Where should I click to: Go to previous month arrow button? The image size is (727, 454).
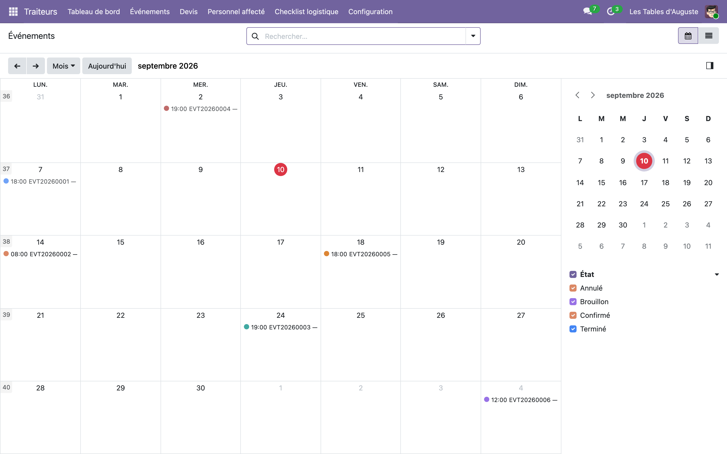(x=17, y=66)
